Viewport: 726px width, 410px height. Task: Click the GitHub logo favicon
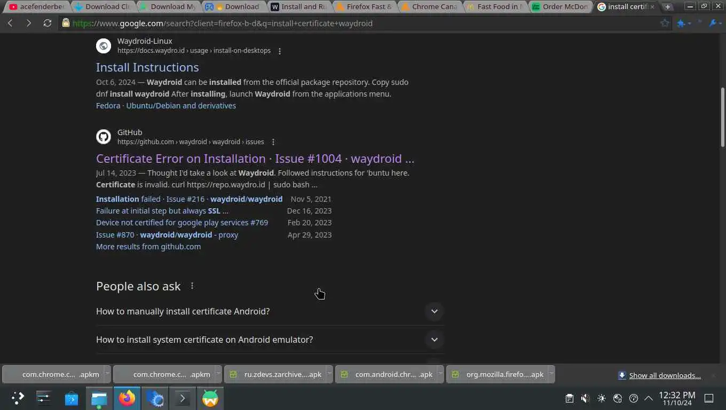tap(104, 137)
